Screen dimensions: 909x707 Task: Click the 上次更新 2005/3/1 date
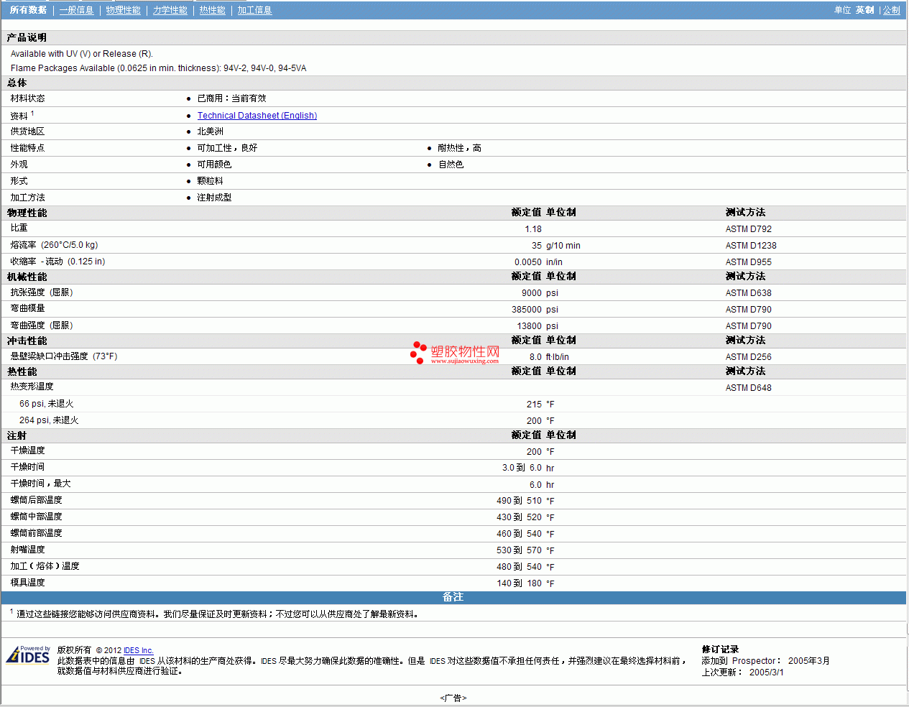pos(766,673)
